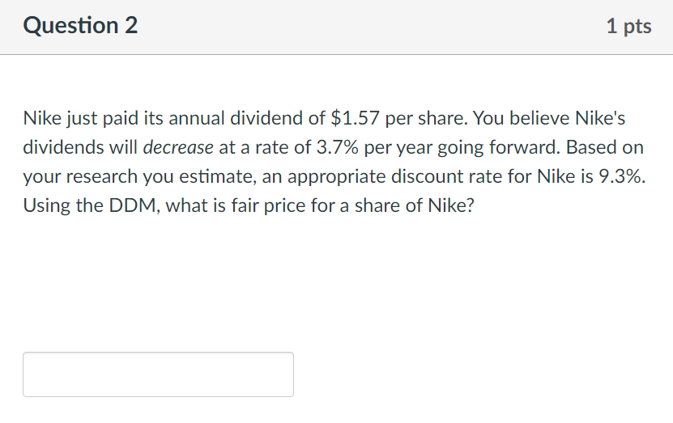This screenshot has height=423, width=673.
Task: Click the '1 pts' points label
Action: point(628,26)
